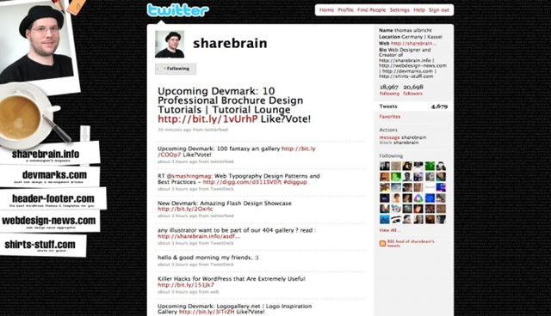Open the digg.com link in retweet
Viewport: 551px width, 316px height.
coord(242,182)
